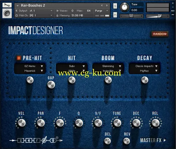The image size is (176, 149).
Task: Select the DECAY section heading
Action: [x=145, y=58]
